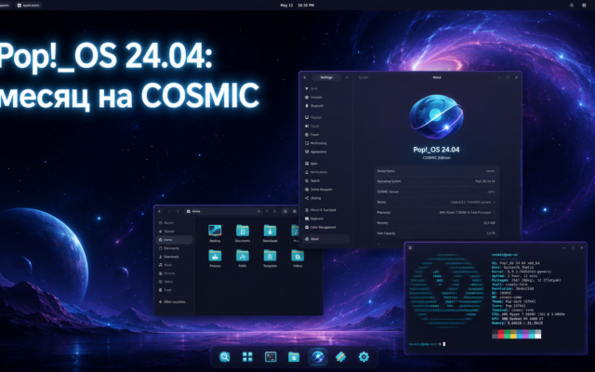Click the glowing globe browser icon in dock
The image size is (595, 372).
pyautogui.click(x=318, y=357)
